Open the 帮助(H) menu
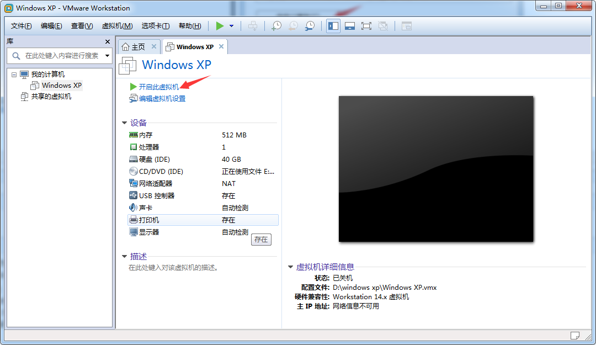Image resolution: width=596 pixels, height=345 pixels. [x=190, y=26]
